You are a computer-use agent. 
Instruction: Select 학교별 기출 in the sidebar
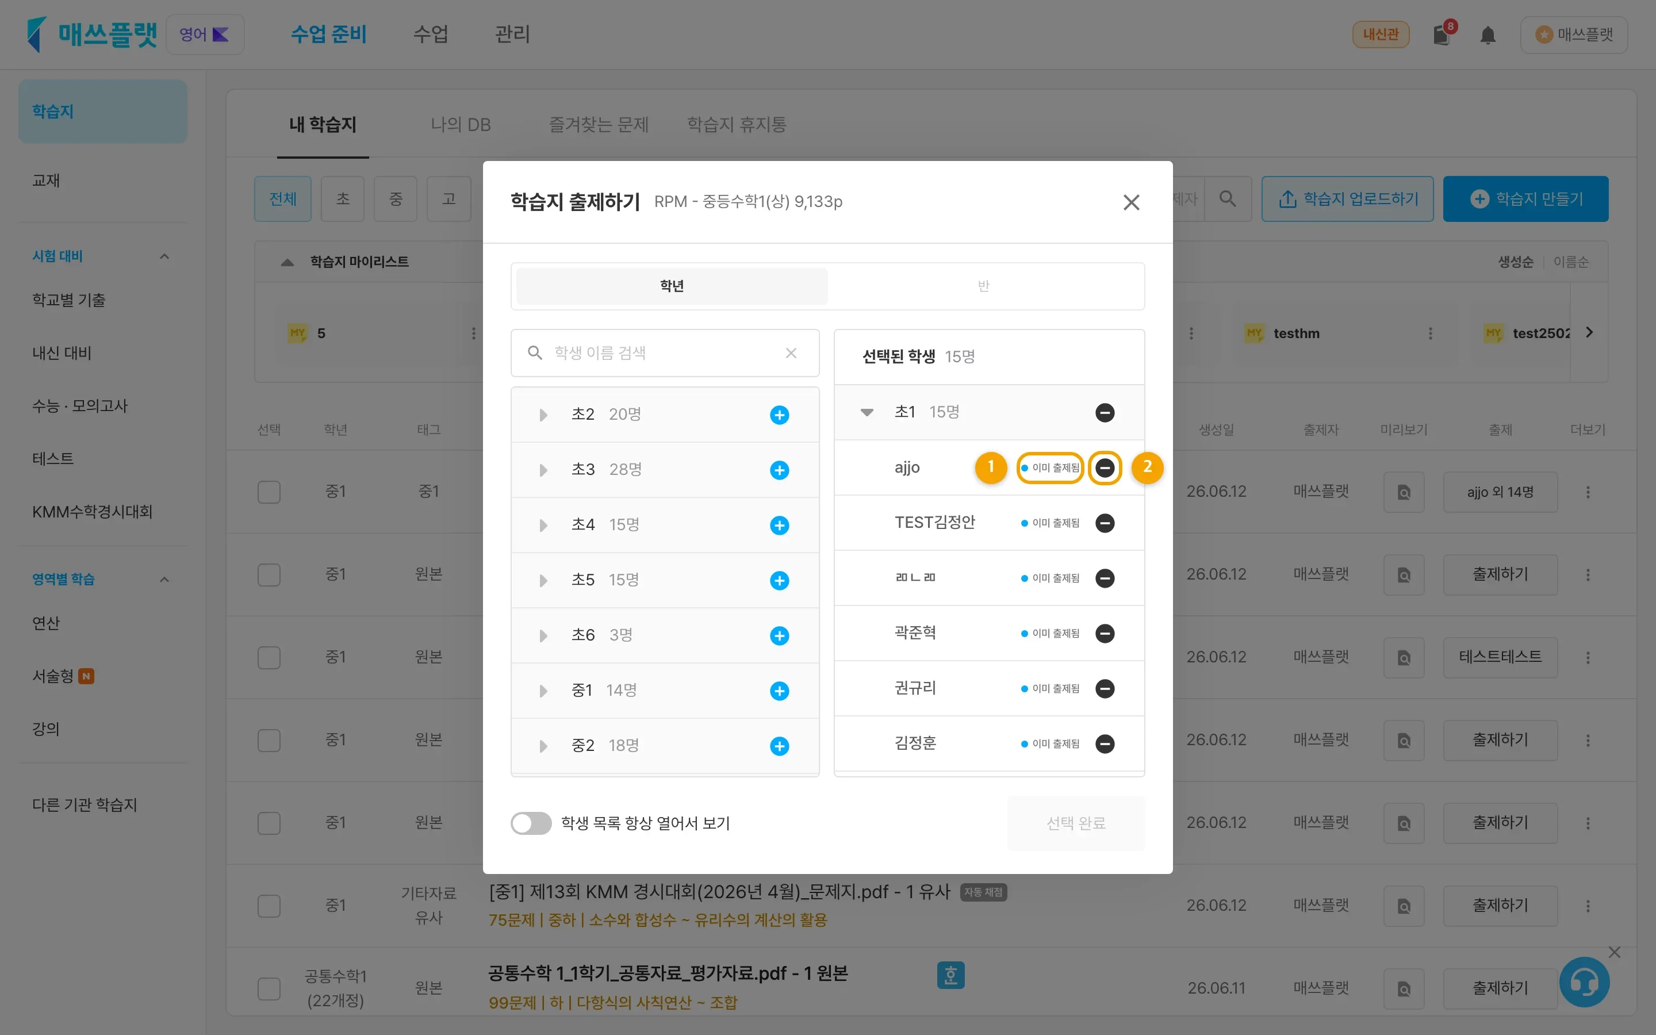coord(68,301)
